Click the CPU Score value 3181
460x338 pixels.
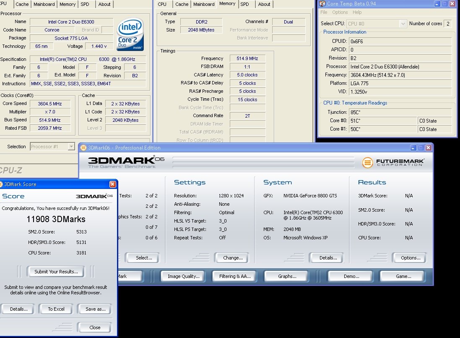81,253
